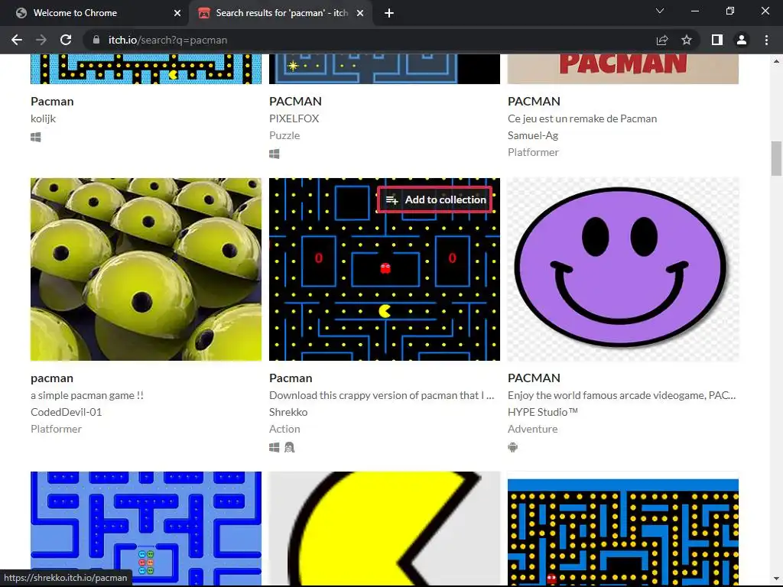Bookmark this page with the star icon

[x=687, y=40]
